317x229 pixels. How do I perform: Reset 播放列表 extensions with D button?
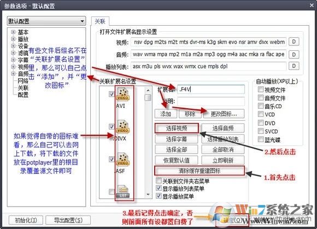(294, 66)
